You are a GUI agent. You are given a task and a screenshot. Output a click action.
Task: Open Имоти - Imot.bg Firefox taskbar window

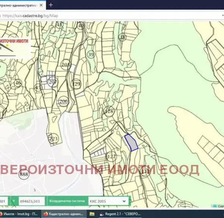pyautogui.click(x=19, y=214)
